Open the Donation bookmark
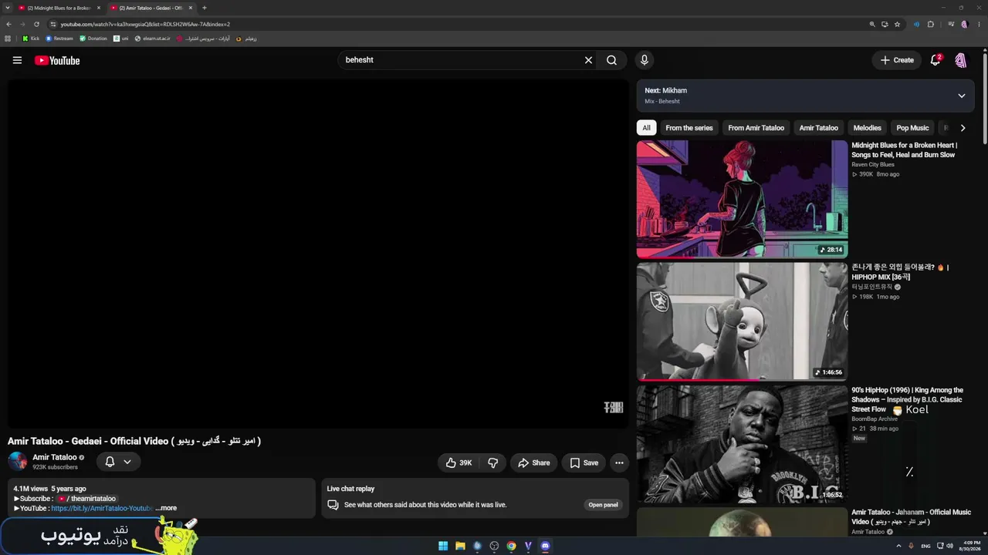This screenshot has width=988, height=555. (x=93, y=39)
